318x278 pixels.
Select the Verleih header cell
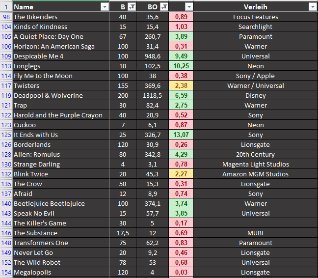pyautogui.click(x=256, y=7)
